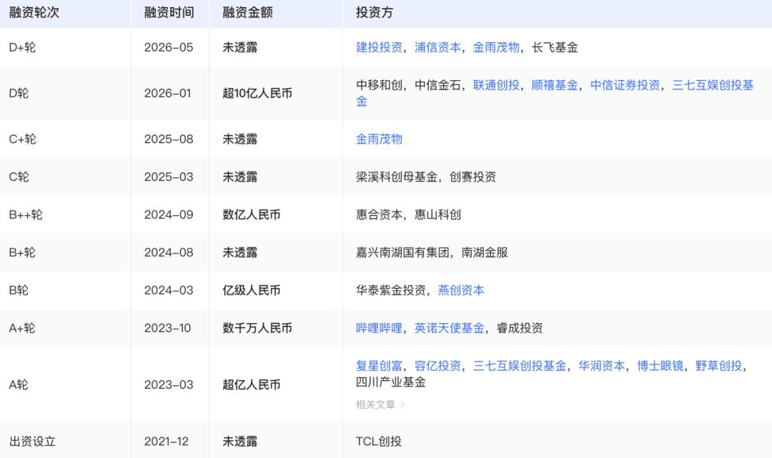Select the B++轮 round cell
772x458 pixels.
(x=26, y=215)
